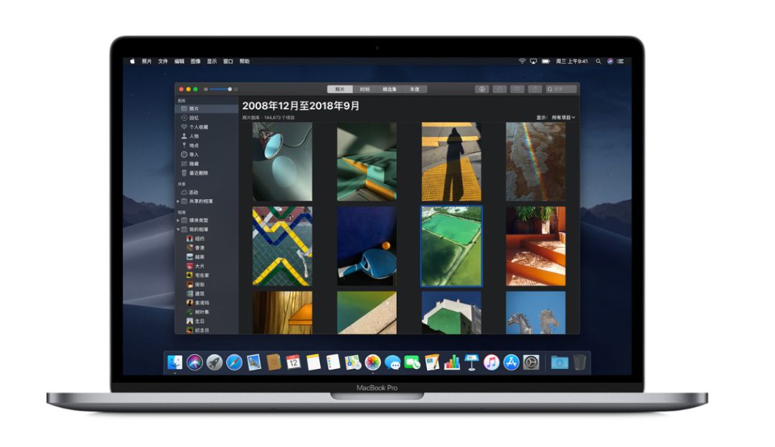Open Finder from the Dock
Image resolution: width=775 pixels, height=447 pixels.
click(x=174, y=362)
